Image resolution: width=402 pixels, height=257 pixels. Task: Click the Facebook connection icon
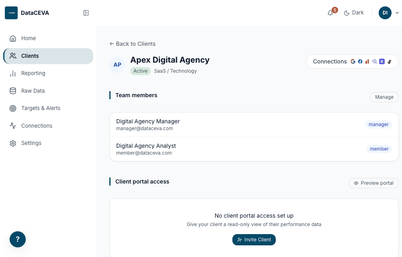click(x=360, y=61)
